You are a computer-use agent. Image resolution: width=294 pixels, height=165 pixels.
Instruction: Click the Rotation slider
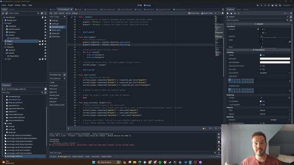(275, 37)
